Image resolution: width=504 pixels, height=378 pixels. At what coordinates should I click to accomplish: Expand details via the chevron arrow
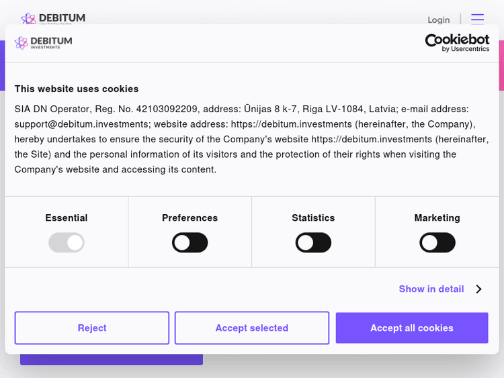pyautogui.click(x=478, y=289)
